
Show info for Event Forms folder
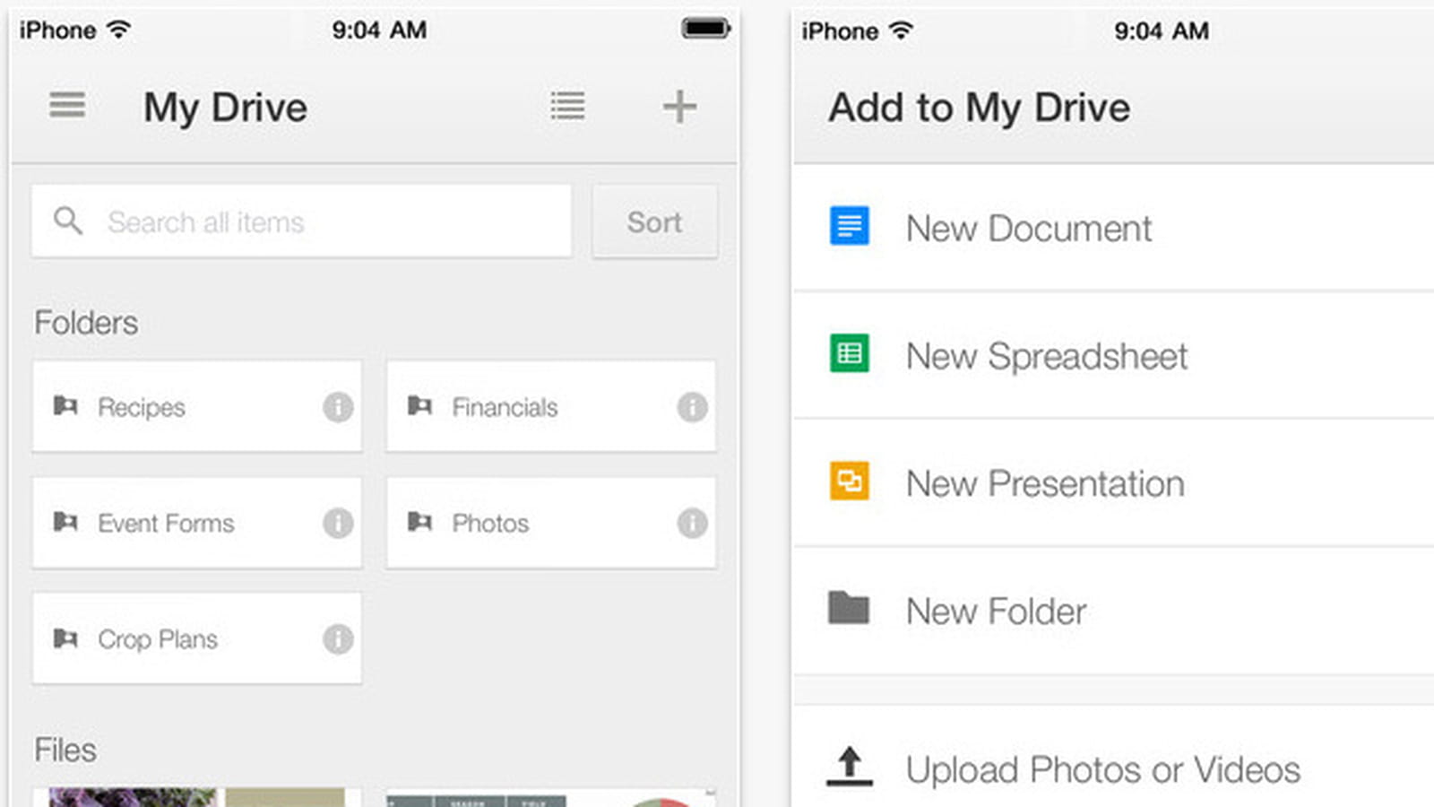coord(338,523)
